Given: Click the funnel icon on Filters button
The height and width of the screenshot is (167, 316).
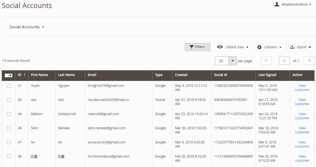Looking at the screenshot, I should click(x=191, y=47).
